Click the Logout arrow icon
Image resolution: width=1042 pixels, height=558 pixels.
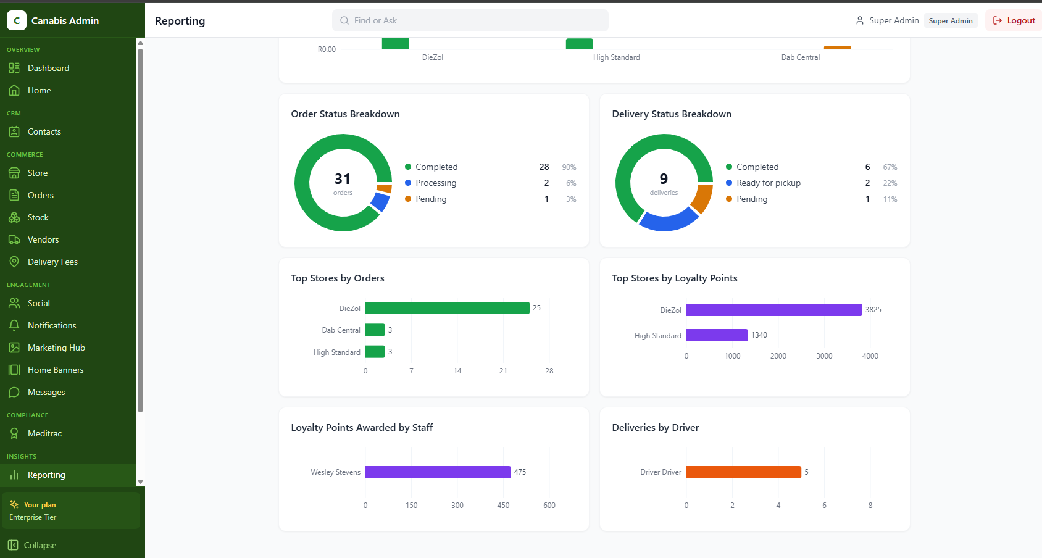pos(998,20)
